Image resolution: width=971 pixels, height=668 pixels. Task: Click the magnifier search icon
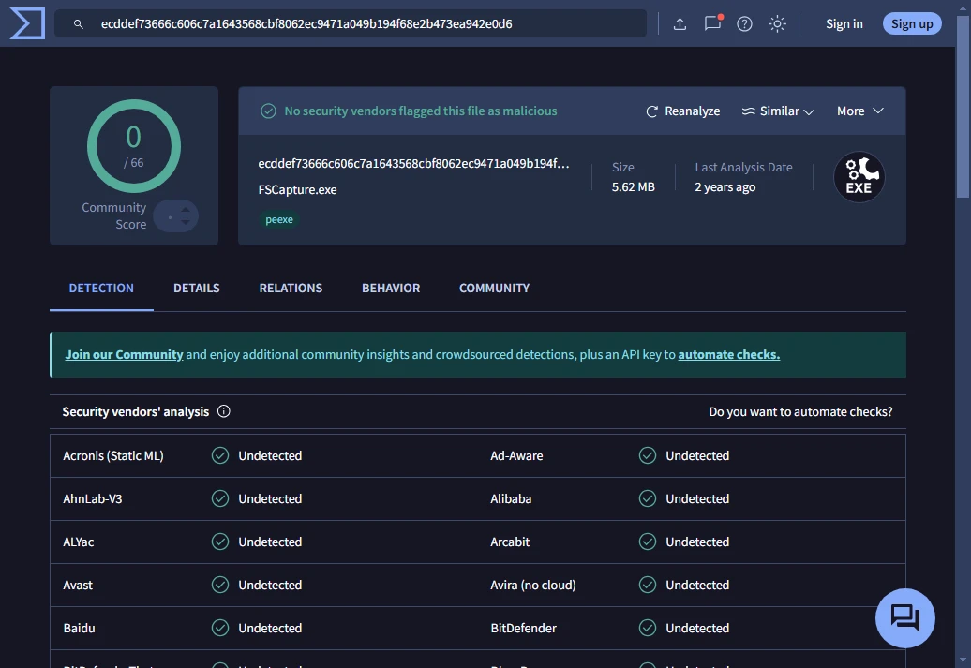tap(79, 24)
